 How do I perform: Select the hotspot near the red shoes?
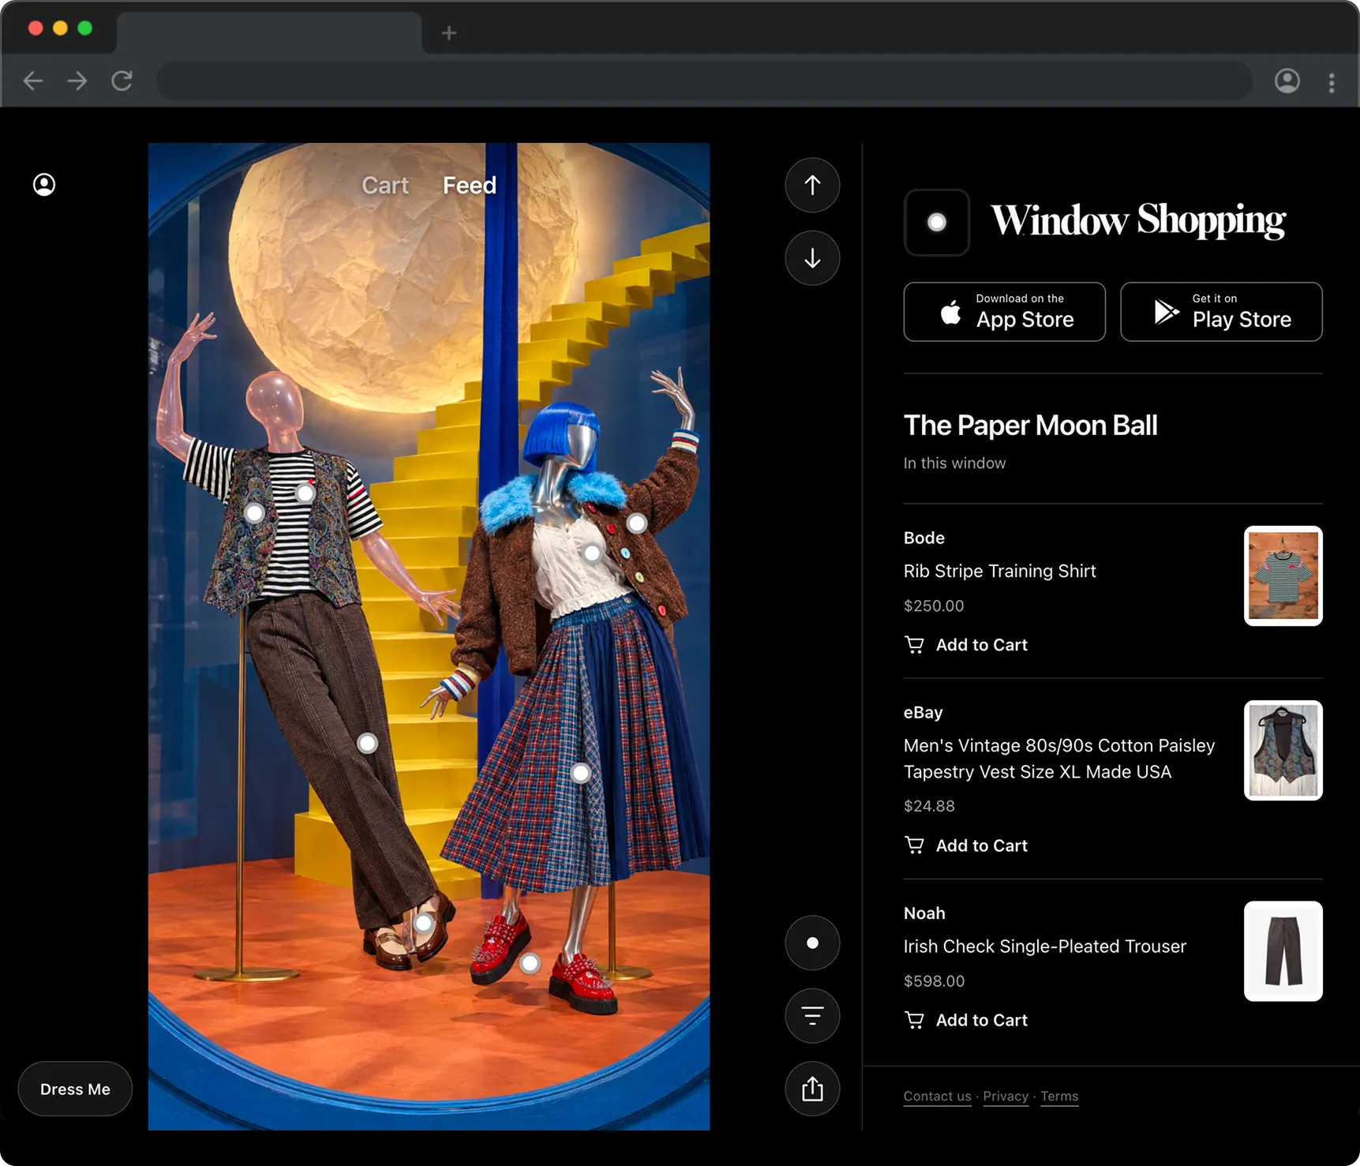coord(530,963)
